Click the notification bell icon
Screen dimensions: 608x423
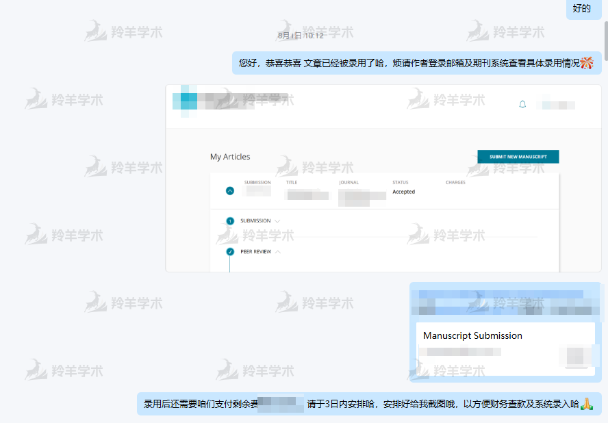coord(522,105)
